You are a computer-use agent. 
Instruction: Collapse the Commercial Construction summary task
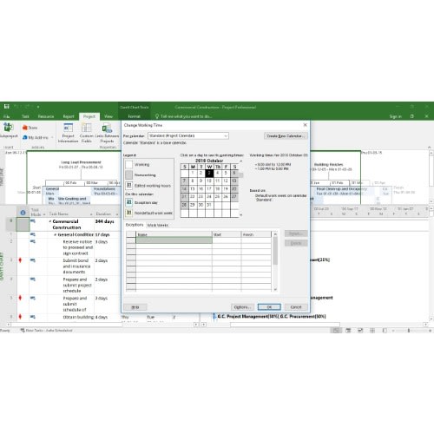(50, 221)
